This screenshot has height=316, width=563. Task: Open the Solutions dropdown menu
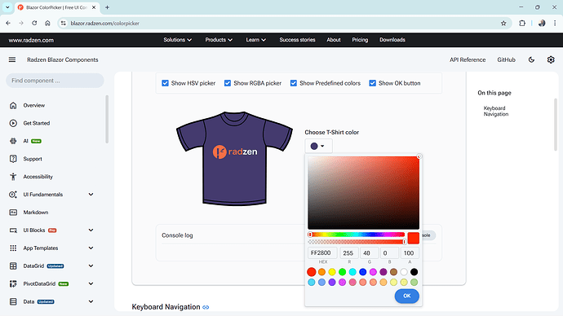pyautogui.click(x=177, y=40)
